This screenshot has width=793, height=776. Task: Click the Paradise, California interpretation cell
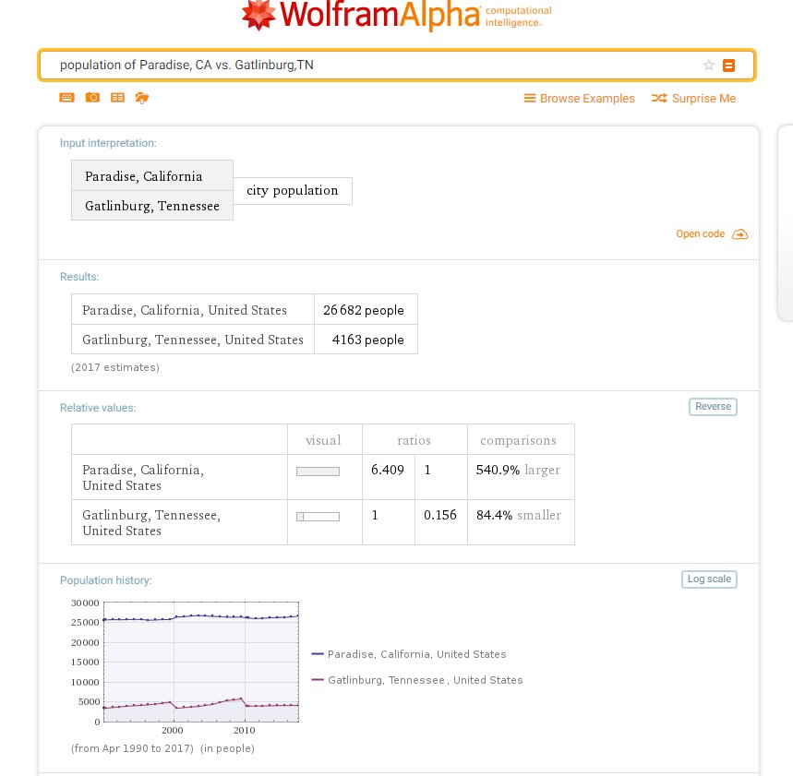coord(152,176)
